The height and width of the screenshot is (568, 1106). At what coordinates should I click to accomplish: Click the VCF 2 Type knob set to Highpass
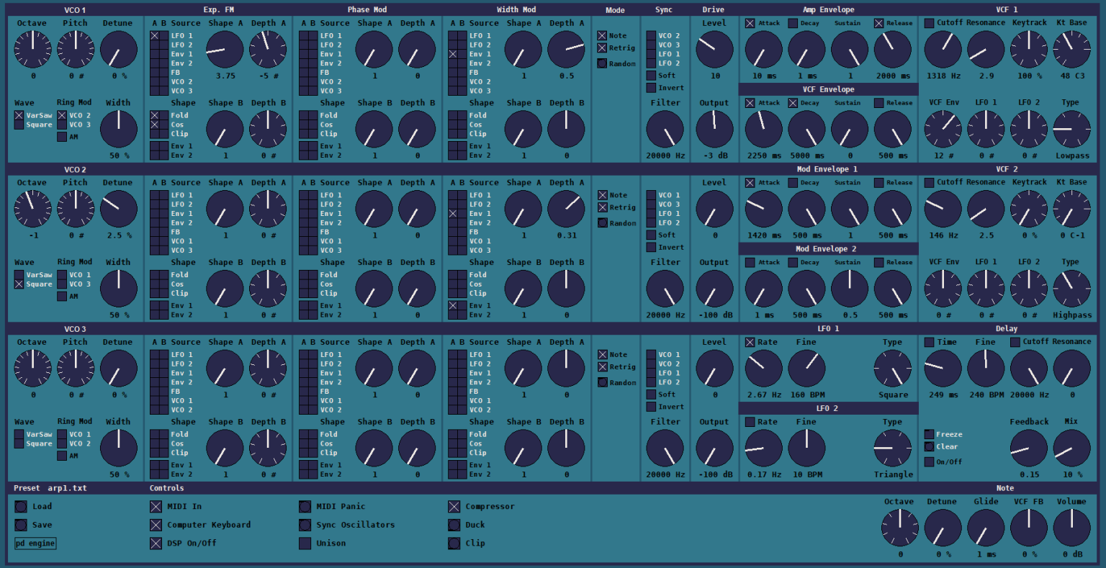coord(1071,289)
